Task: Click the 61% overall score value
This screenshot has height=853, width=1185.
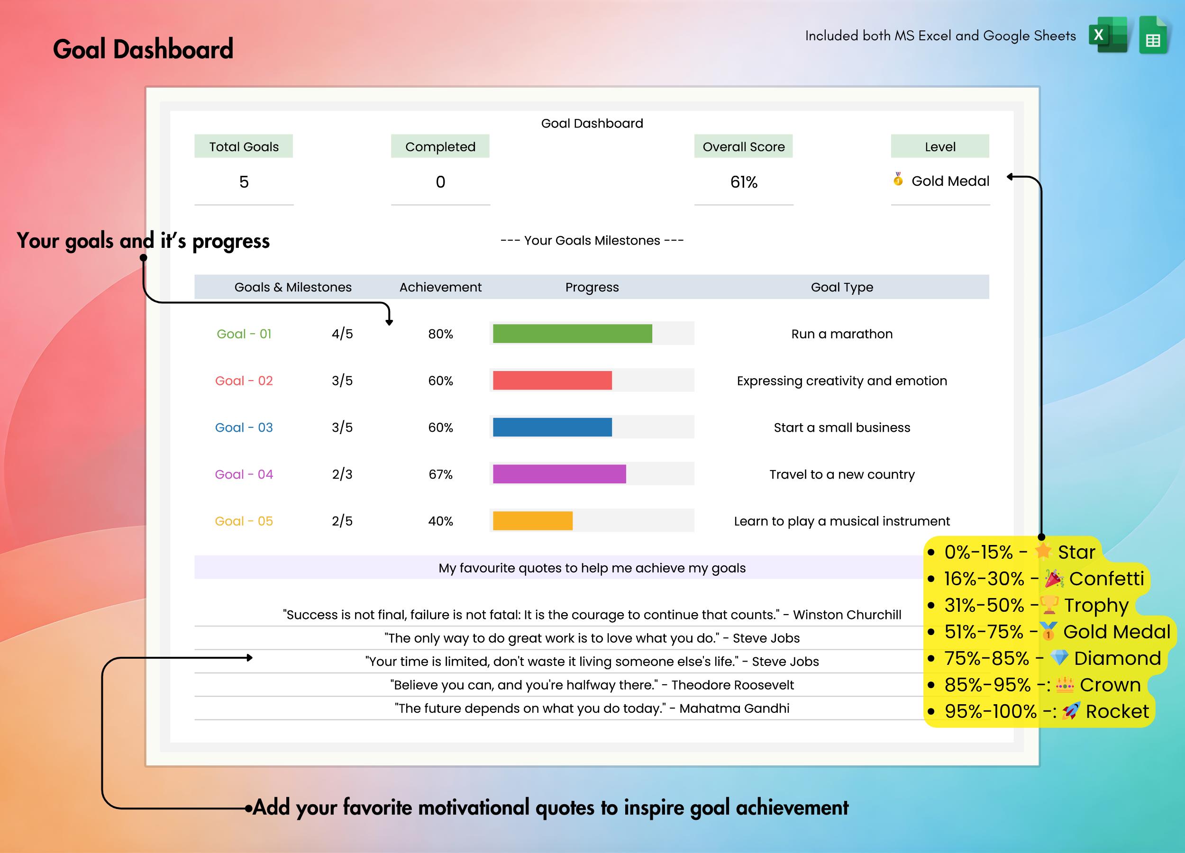Action: pyautogui.click(x=744, y=182)
